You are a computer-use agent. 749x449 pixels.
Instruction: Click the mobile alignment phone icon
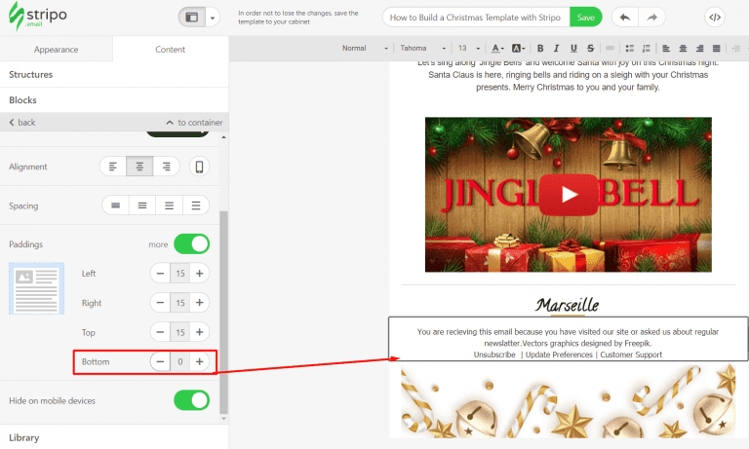click(x=199, y=167)
